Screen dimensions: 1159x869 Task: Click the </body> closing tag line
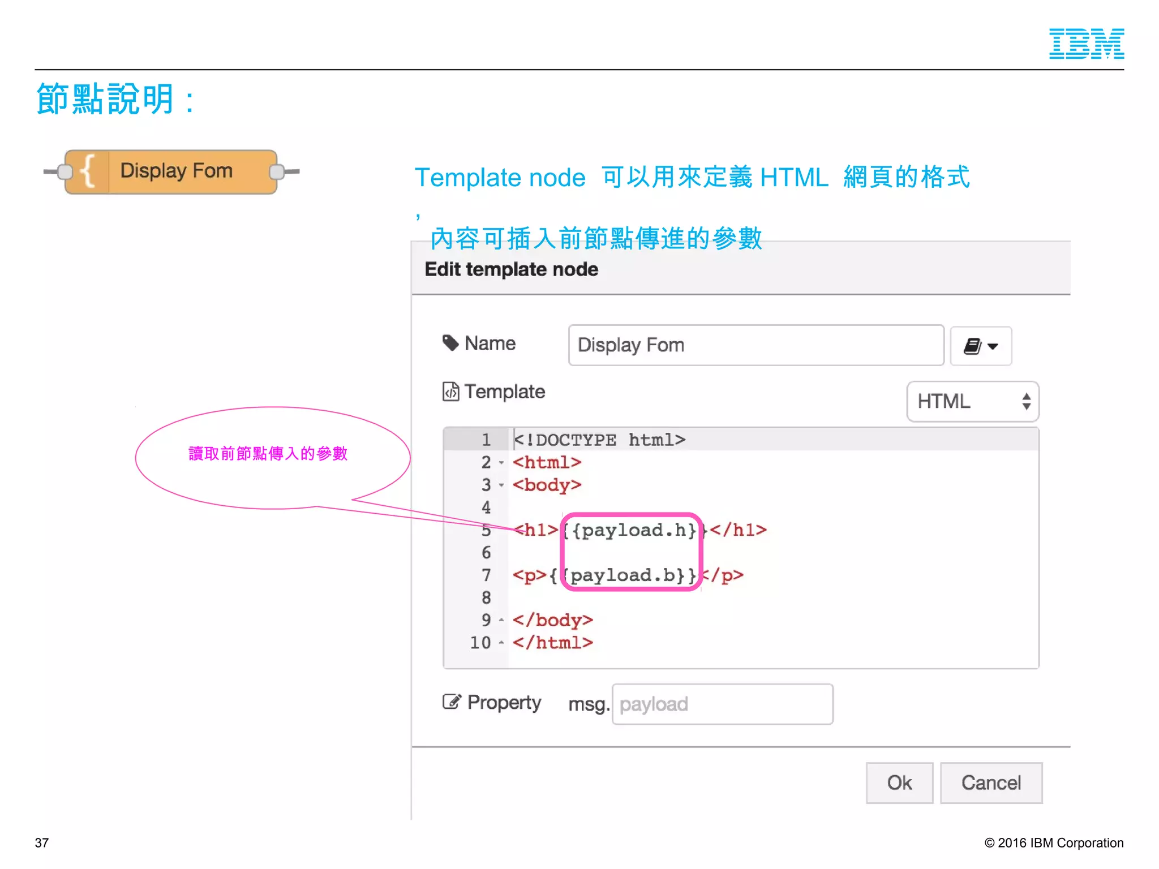click(x=552, y=620)
